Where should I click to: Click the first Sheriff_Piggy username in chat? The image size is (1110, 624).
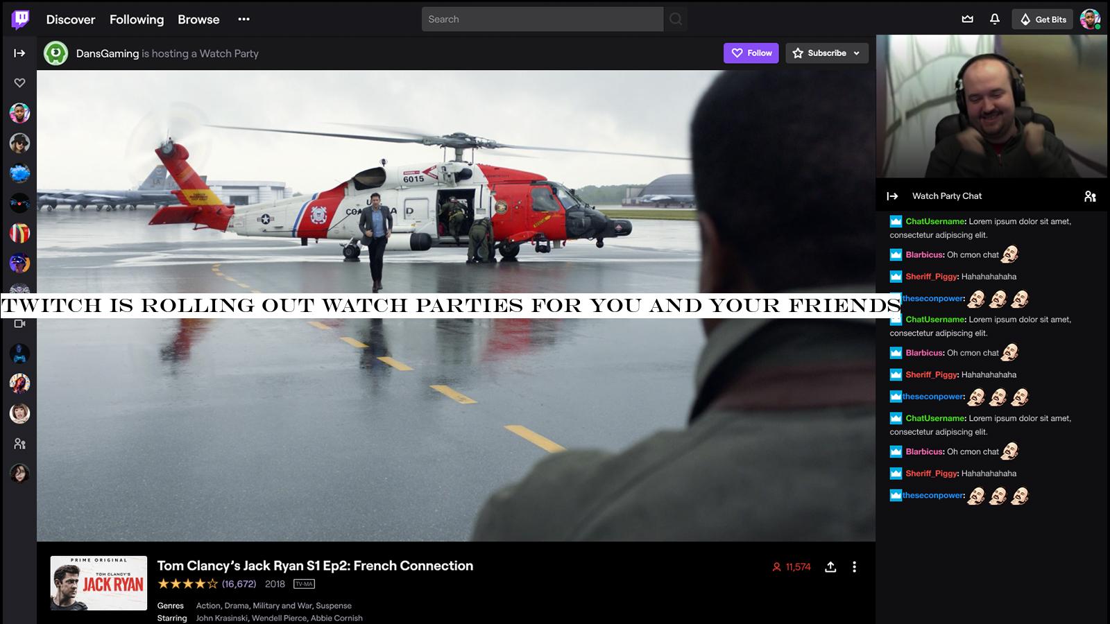[932, 276]
